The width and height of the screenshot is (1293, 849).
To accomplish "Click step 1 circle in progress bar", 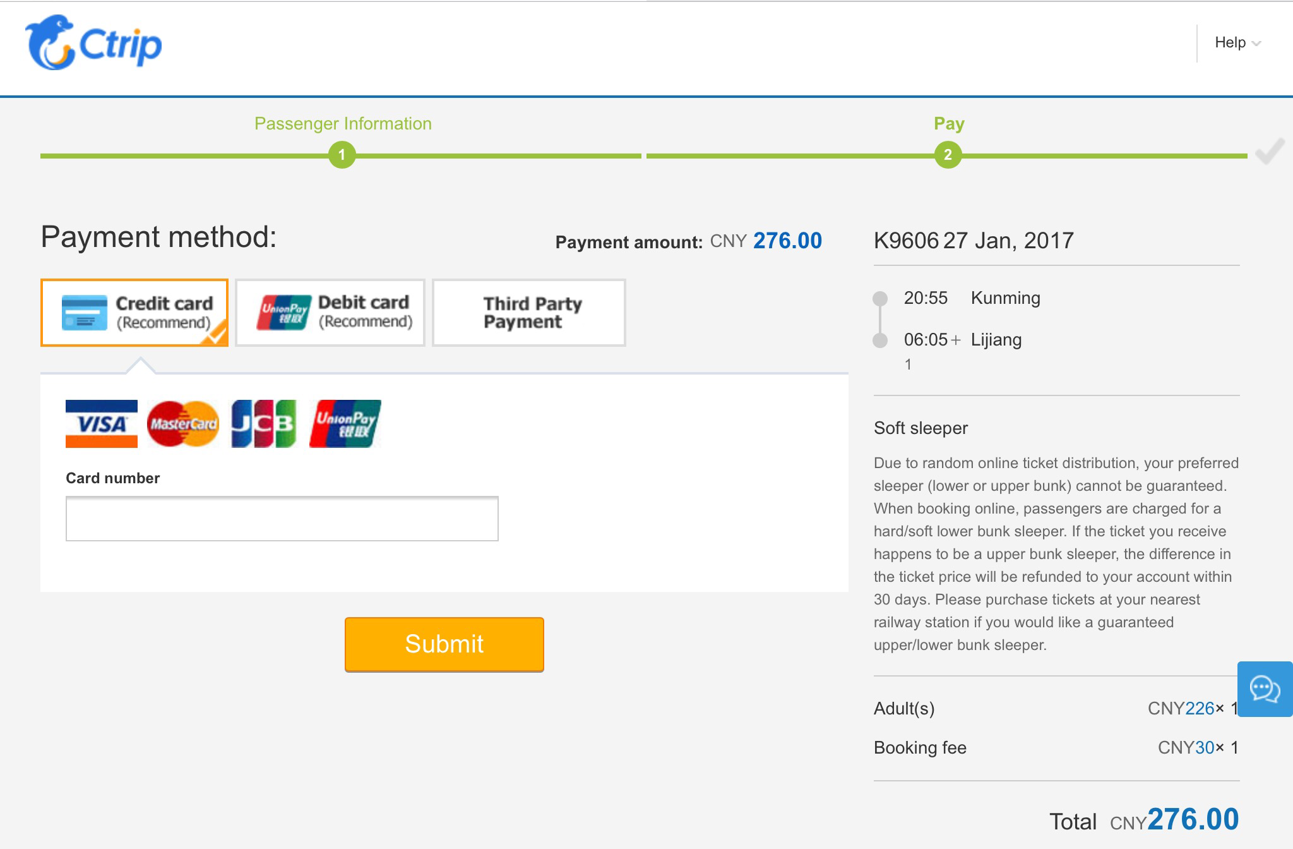I will [x=342, y=155].
